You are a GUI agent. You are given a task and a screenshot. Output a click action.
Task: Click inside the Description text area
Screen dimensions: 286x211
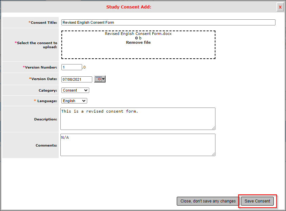138,119
